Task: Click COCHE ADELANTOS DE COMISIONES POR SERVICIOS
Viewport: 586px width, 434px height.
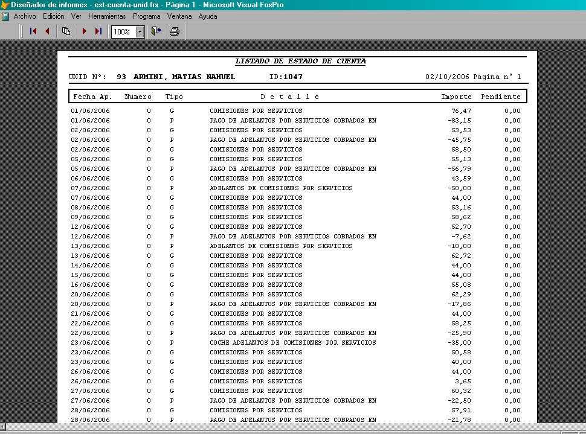Action: (x=293, y=342)
